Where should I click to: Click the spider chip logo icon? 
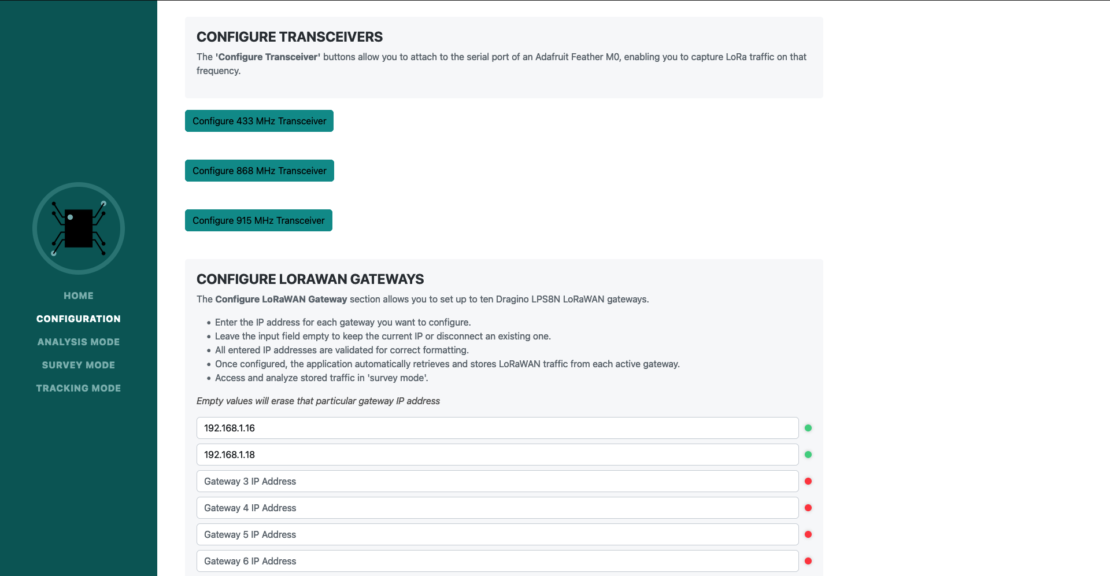79,228
